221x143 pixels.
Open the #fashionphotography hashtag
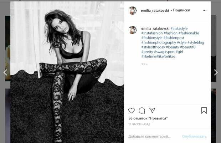159,42
